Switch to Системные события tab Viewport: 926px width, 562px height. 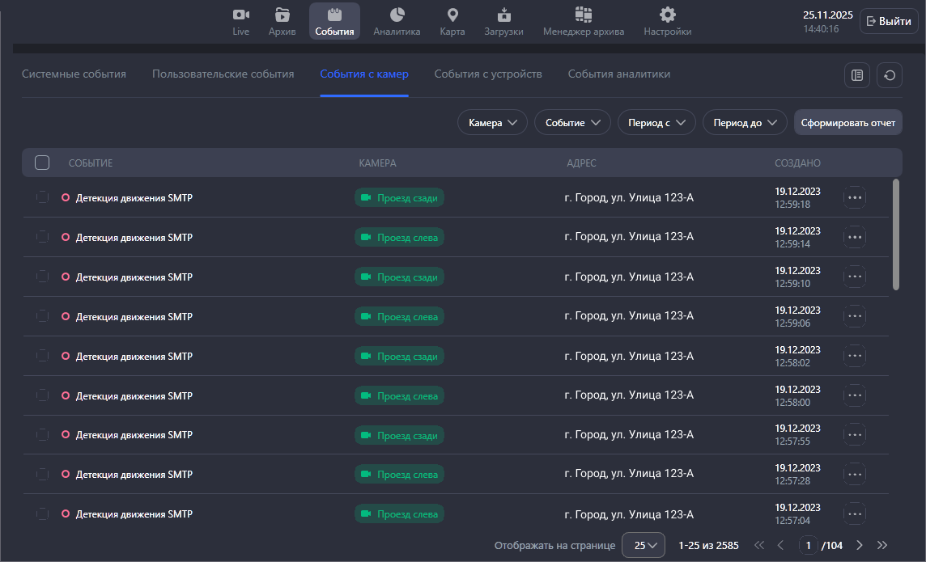point(74,74)
